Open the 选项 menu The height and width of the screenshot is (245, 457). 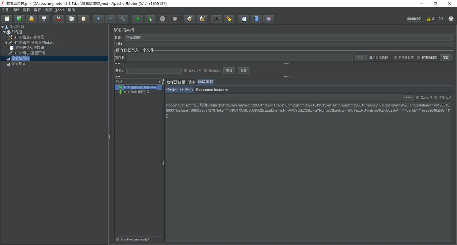[x=48, y=10]
